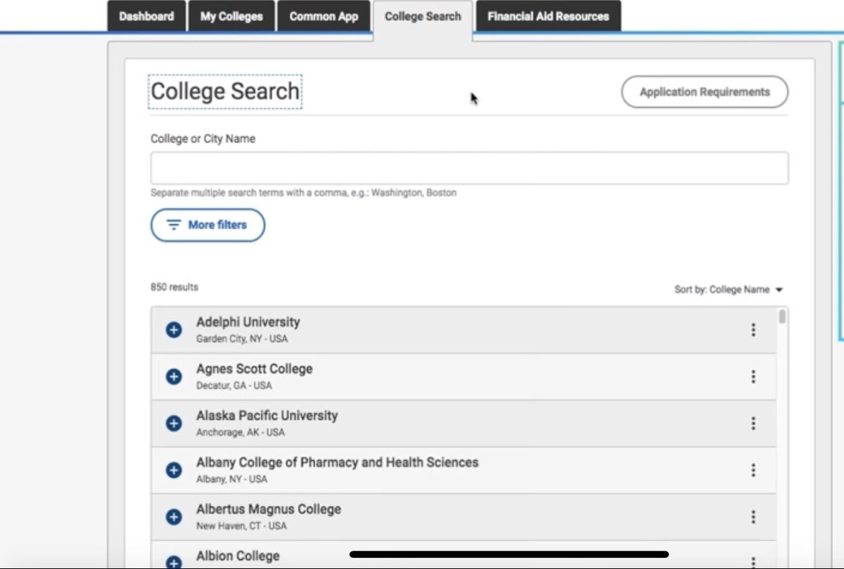Screen dimensions: 844x569
Task: Expand the Sort by College Name dropdown
Action: [729, 289]
